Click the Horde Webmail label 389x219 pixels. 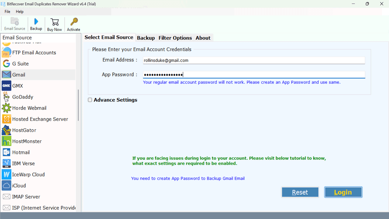(x=29, y=108)
